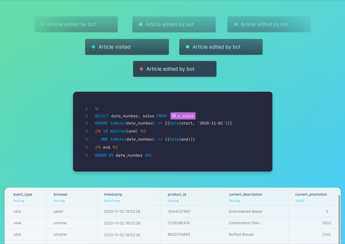The image size is (345, 244).
Task: Click the WHERE keyword in the query
Action: (x=101, y=123)
